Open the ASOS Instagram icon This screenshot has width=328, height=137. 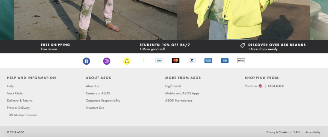(x=107, y=61)
